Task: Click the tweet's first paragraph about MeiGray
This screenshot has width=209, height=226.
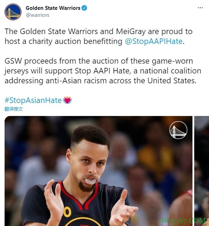Action: [x=99, y=36]
